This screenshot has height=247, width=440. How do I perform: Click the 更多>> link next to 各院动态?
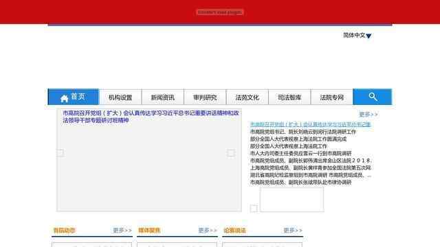pyautogui.click(x=122, y=231)
